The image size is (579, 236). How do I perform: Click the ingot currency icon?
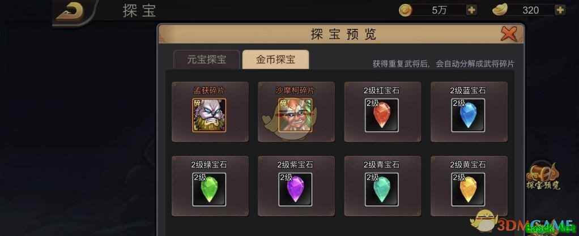pyautogui.click(x=500, y=10)
